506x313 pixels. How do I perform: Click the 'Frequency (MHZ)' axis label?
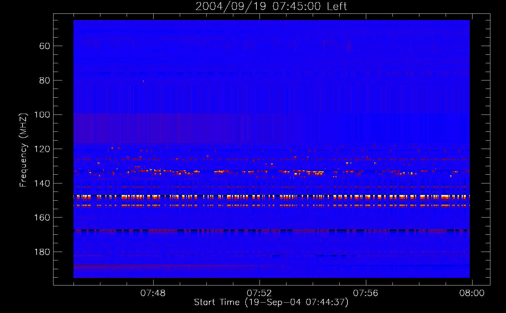(23, 150)
